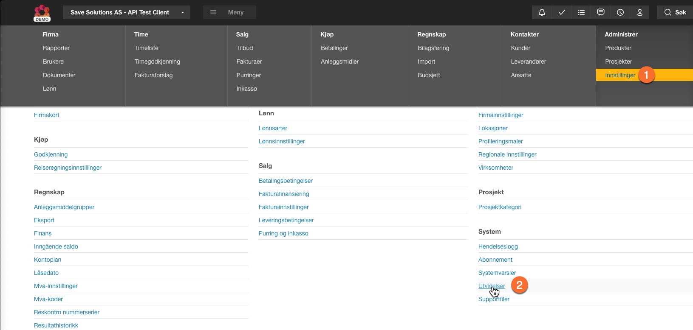This screenshot has width=693, height=330.
Task: Click the Tripletex DEMO logo
Action: 42,13
